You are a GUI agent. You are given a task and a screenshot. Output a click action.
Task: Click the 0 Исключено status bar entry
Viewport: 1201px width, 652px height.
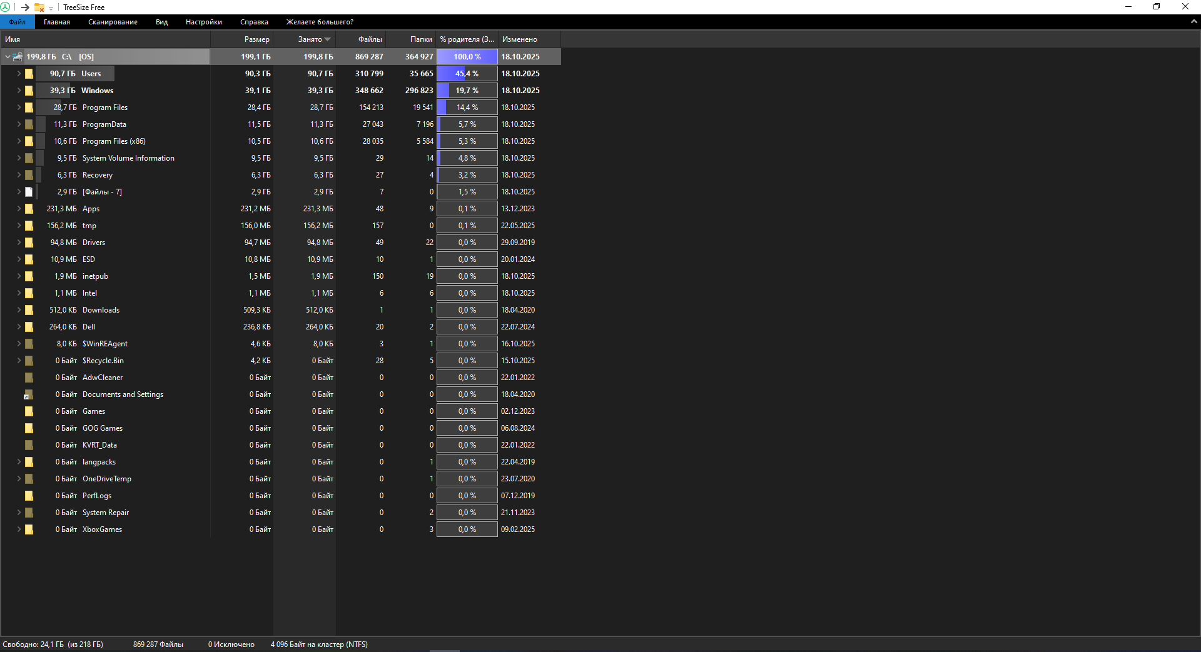coord(231,644)
